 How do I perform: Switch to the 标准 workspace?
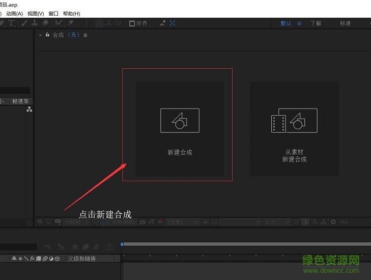[x=345, y=23]
